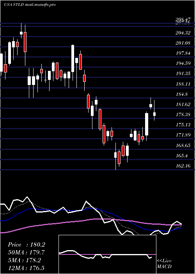Click the '5MA : 178.2' readout
The image size is (195, 274).
[24, 260]
